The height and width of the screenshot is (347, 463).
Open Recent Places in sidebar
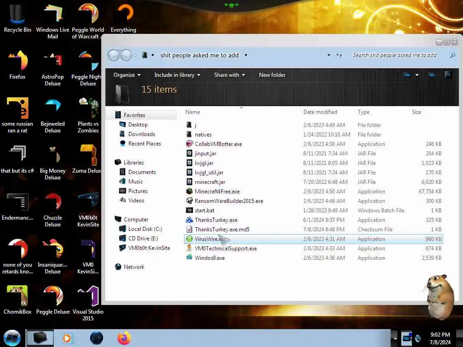pos(144,144)
